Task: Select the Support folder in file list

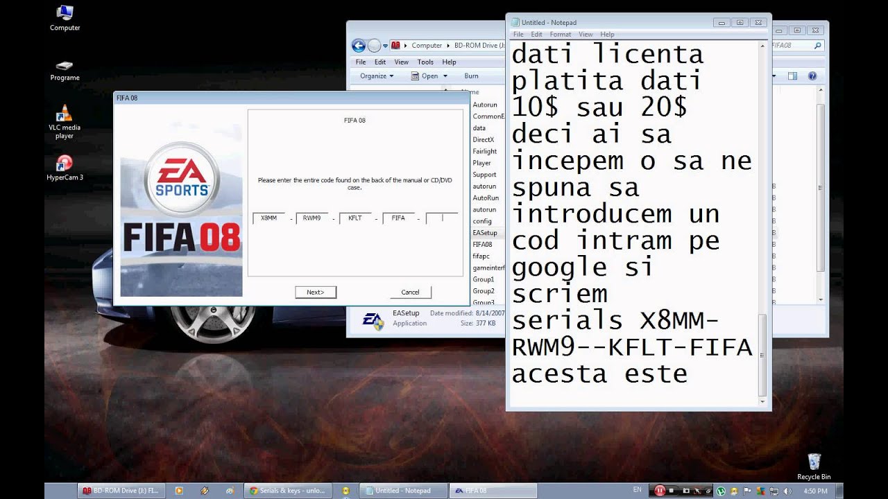Action: 485,175
